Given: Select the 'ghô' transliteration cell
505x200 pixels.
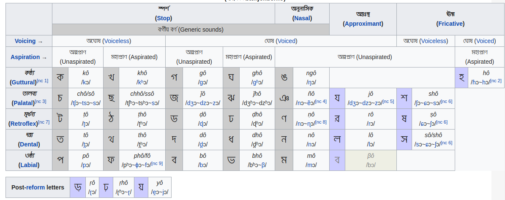Looking at the screenshot, I should pos(257,78).
